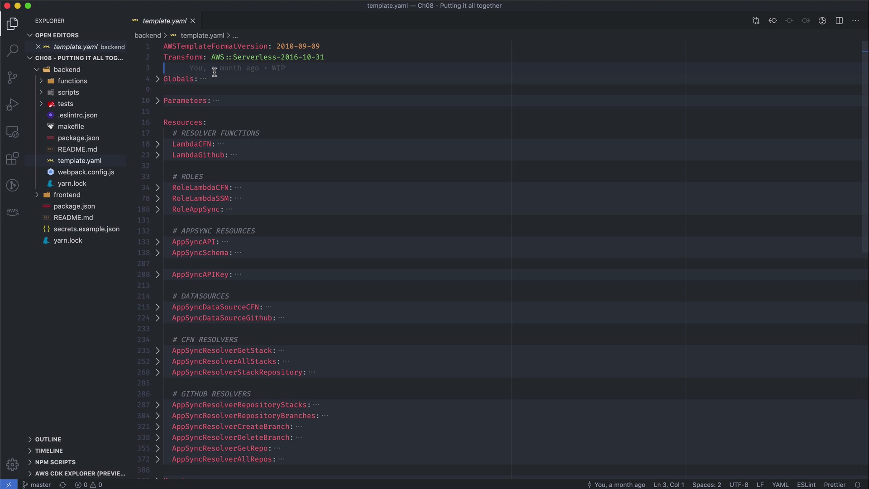This screenshot has height=489, width=869.
Task: Select the template.yaml editor tab
Action: [164, 21]
